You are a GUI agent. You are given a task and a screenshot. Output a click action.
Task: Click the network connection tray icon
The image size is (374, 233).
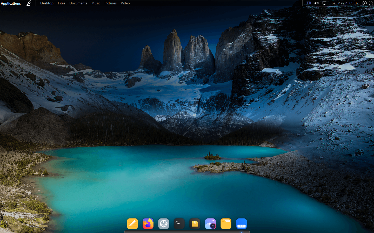coord(324,3)
